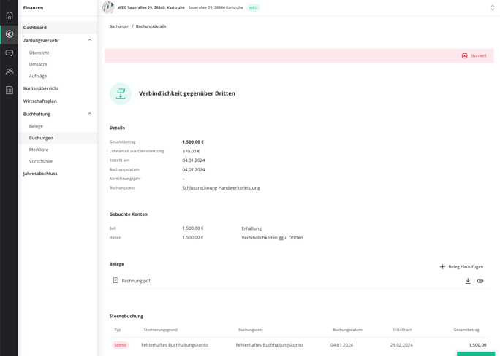Viewport: 500px width, 356px height.
Task: Click the booking type icon beside heading
Action: coord(121,94)
